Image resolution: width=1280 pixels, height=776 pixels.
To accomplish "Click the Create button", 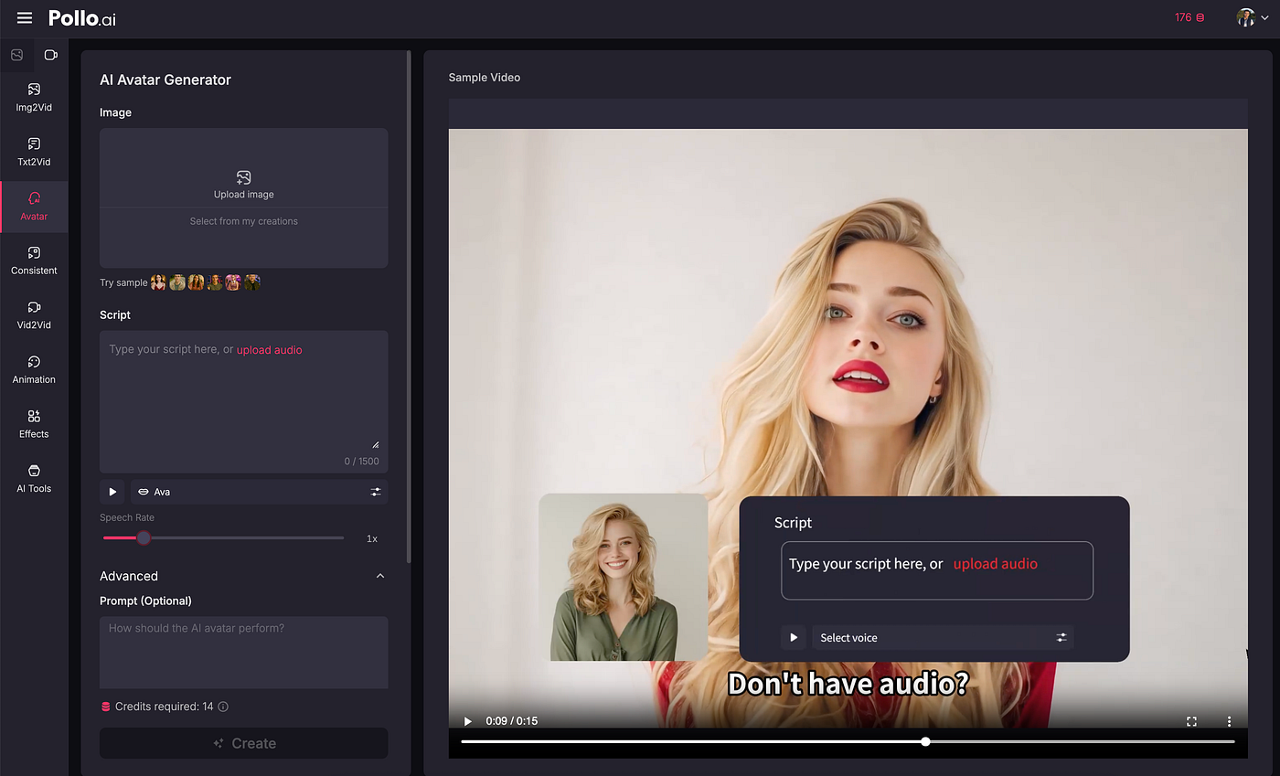I will coord(243,743).
